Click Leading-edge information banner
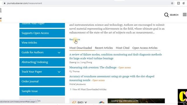 [x=136, y=101]
